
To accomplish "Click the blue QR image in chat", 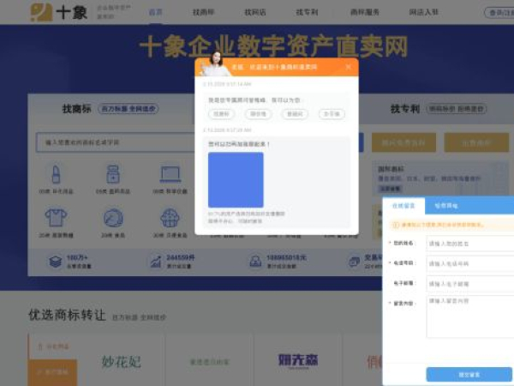I will click(x=236, y=179).
